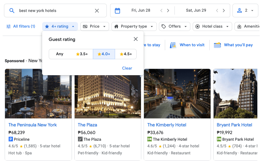This screenshot has width=263, height=165.
Task: Click the filter sliders icon
Action: point(8,26)
